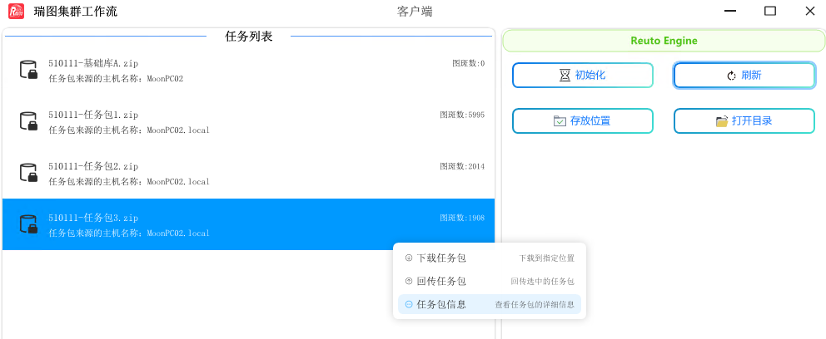Click the Reuto Engine header banner
The image size is (826, 339).
tap(664, 41)
